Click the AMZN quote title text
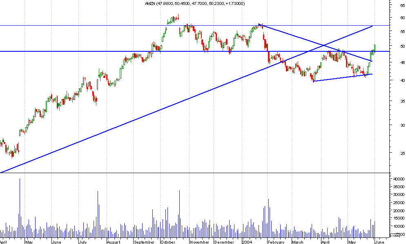The width and height of the screenshot is (406, 244). tap(195, 3)
